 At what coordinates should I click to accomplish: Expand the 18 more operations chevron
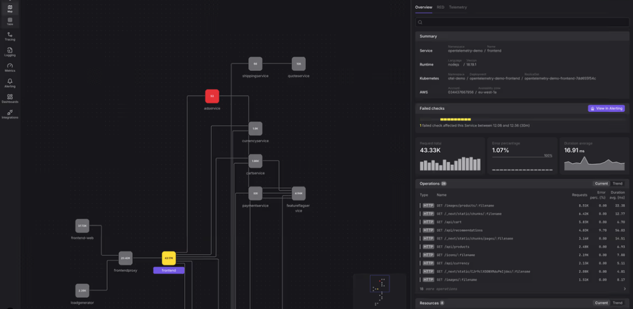[625, 289]
